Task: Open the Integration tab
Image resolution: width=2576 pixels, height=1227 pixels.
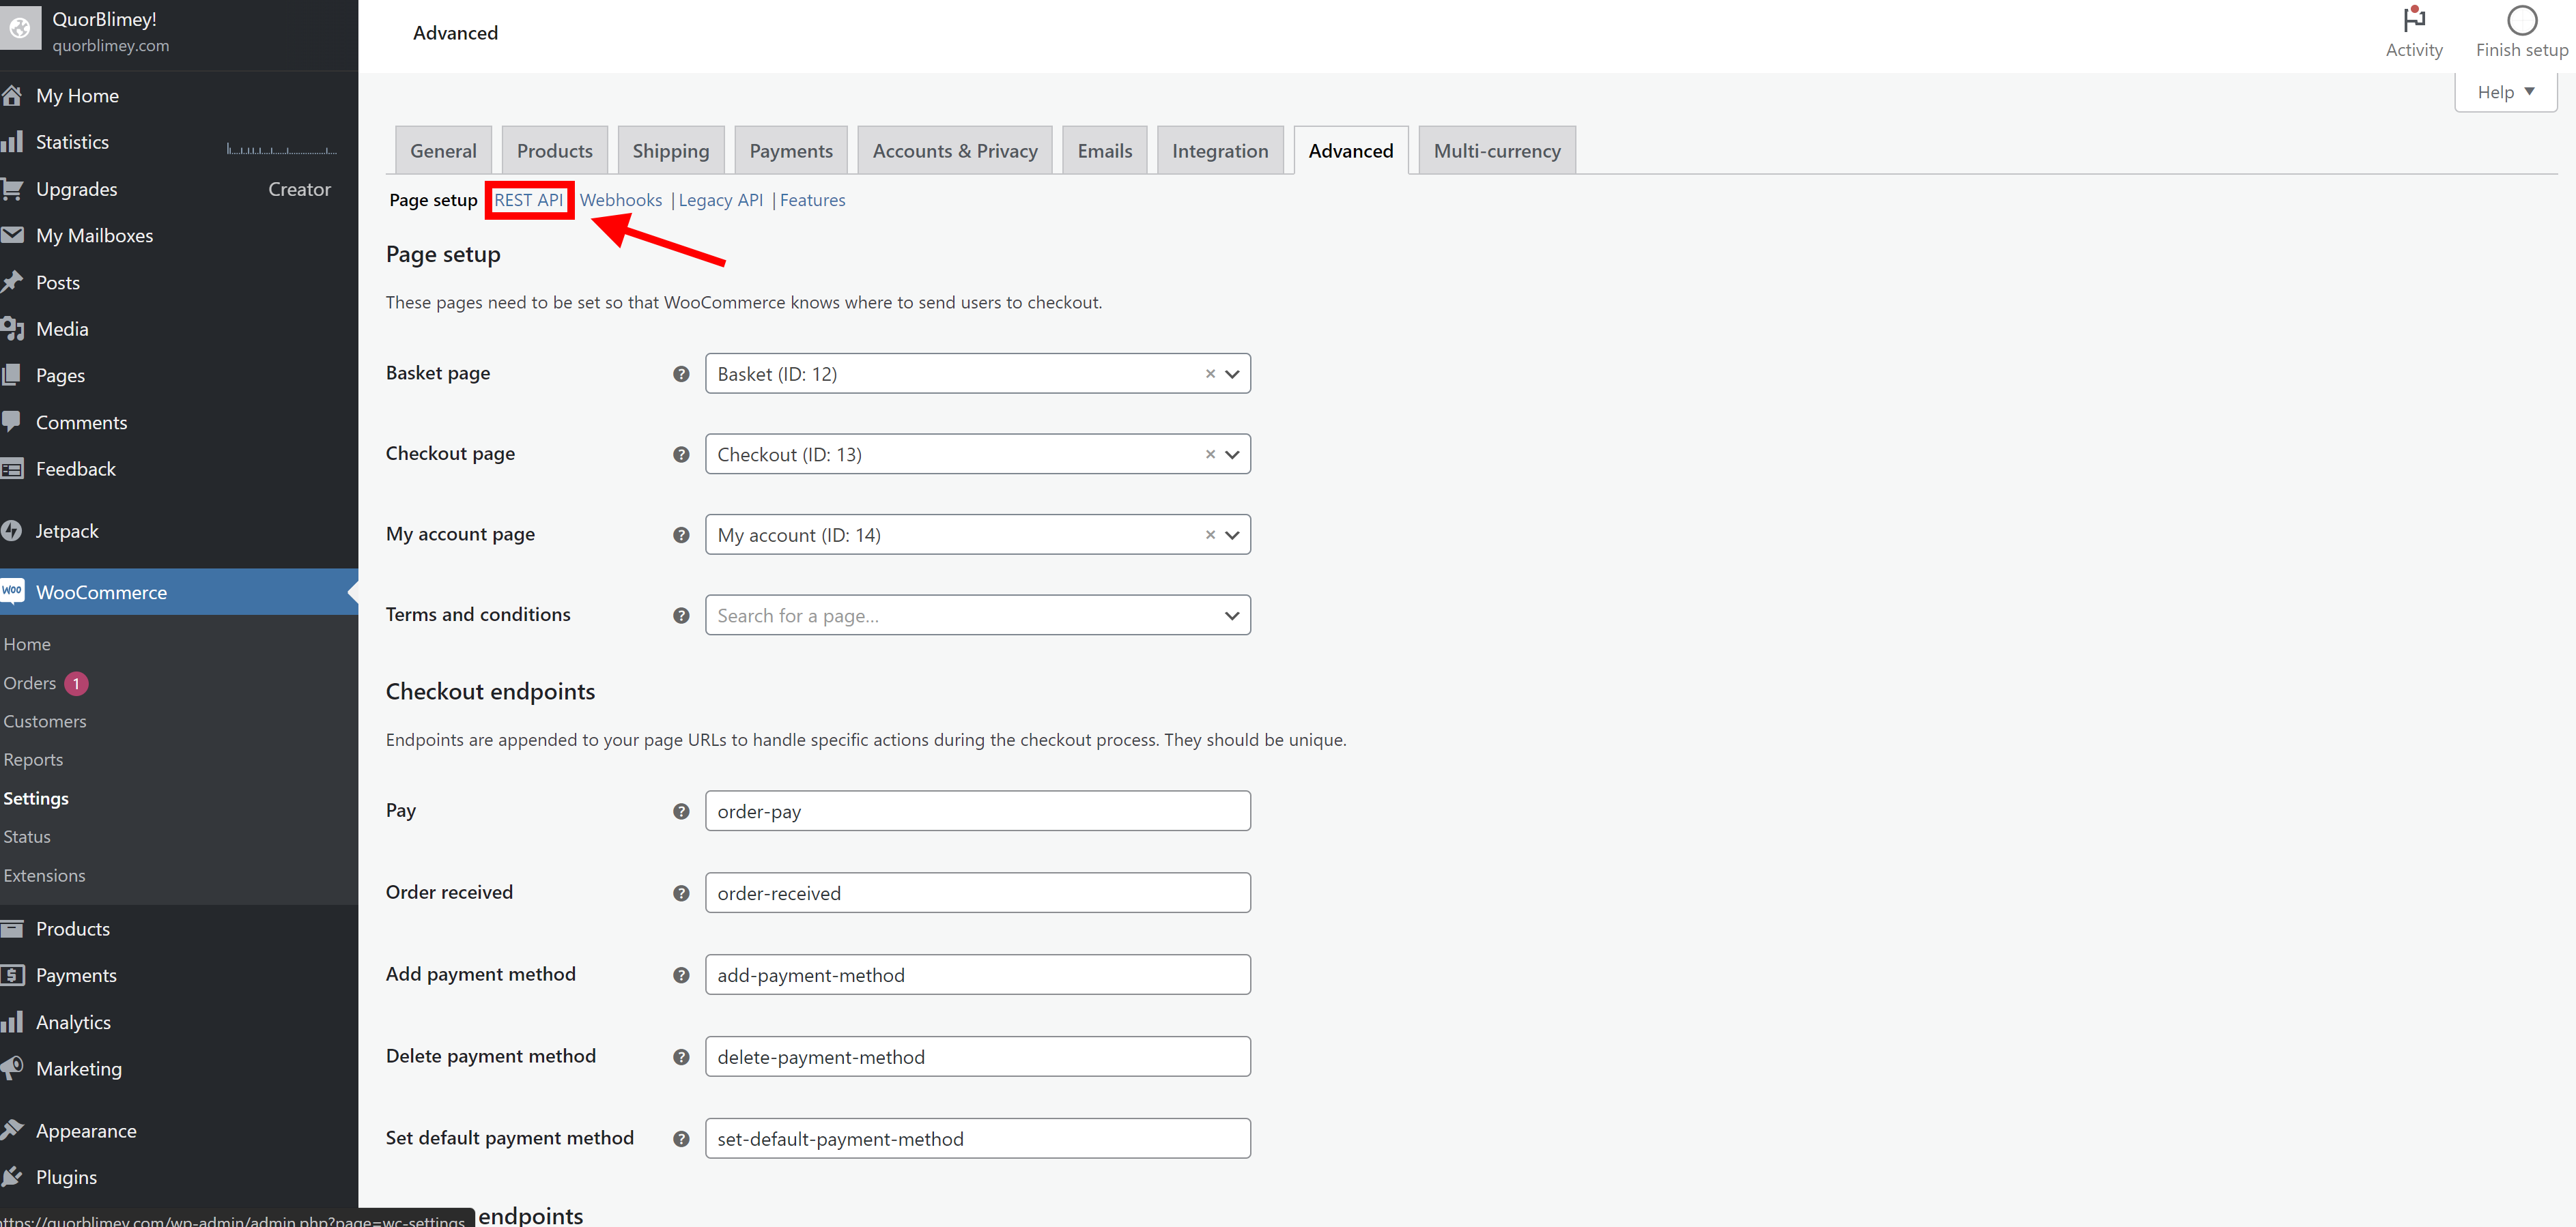Action: [x=1220, y=150]
